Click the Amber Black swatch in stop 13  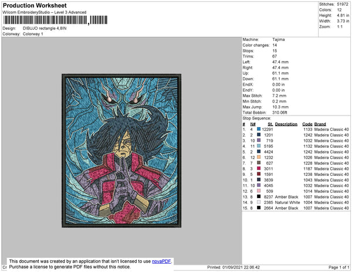coord(259,196)
